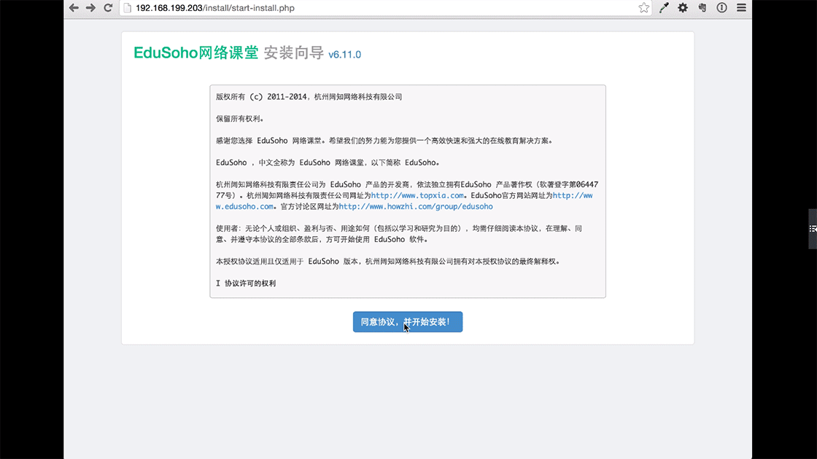The height and width of the screenshot is (459, 817).
Task: Click the paragraph starting with 感谢您选择
Action: 384,141
